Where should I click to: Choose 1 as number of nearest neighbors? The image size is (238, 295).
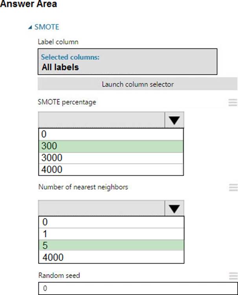[x=111, y=234]
